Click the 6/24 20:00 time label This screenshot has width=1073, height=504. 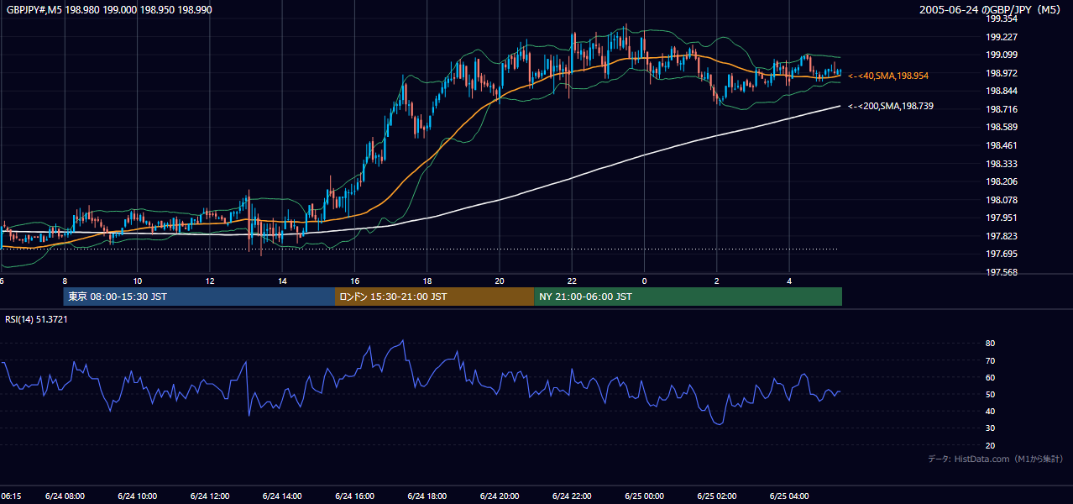[x=500, y=496]
